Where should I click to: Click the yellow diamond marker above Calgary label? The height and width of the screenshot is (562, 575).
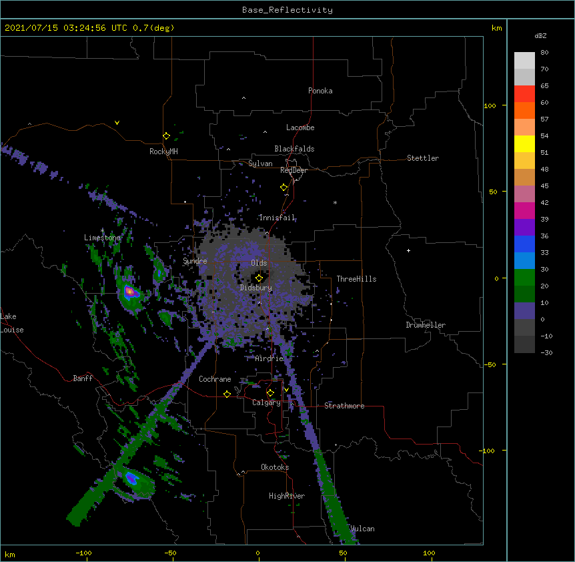click(270, 393)
